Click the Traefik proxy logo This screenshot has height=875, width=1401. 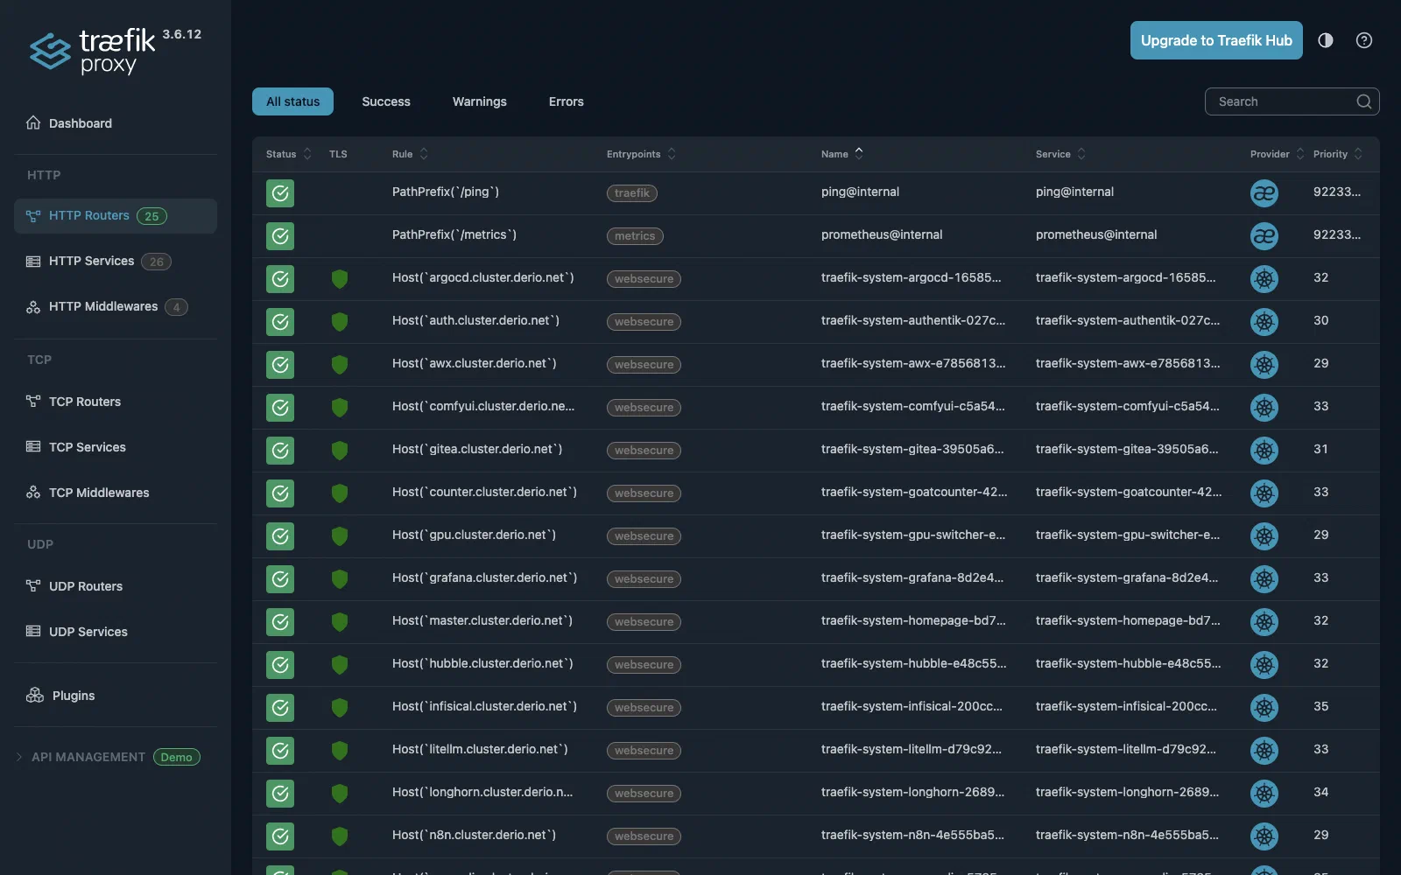coord(93,51)
